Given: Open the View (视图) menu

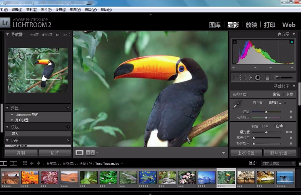Looking at the screenshot, I should (75, 9).
